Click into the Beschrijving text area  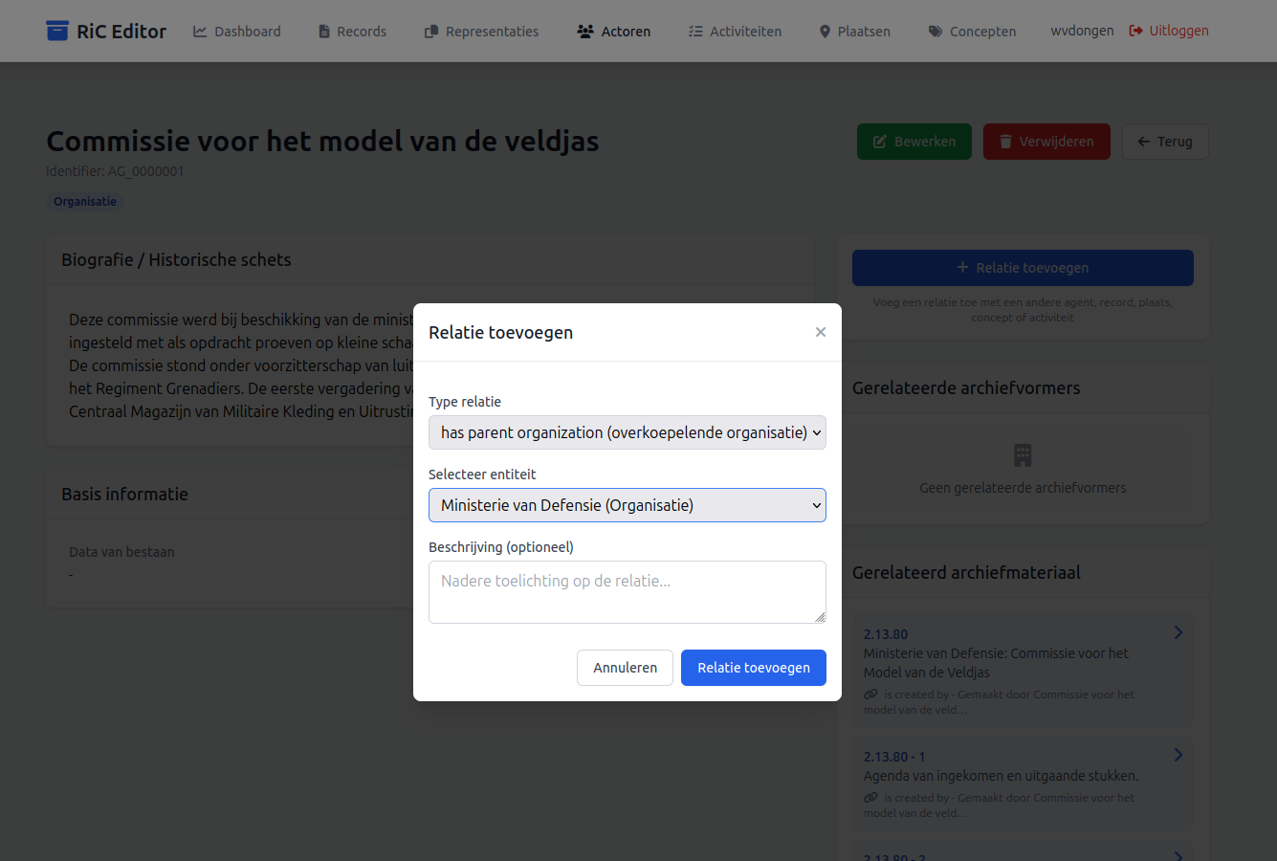pos(627,592)
